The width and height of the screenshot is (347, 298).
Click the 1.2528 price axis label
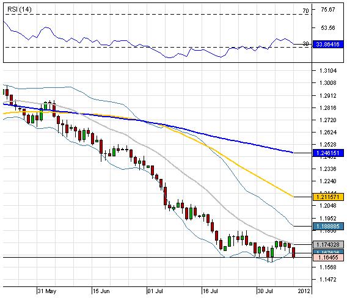click(x=328, y=145)
